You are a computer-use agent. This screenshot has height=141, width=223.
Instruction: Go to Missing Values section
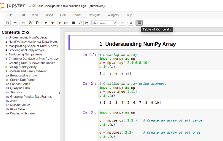pos(20,105)
